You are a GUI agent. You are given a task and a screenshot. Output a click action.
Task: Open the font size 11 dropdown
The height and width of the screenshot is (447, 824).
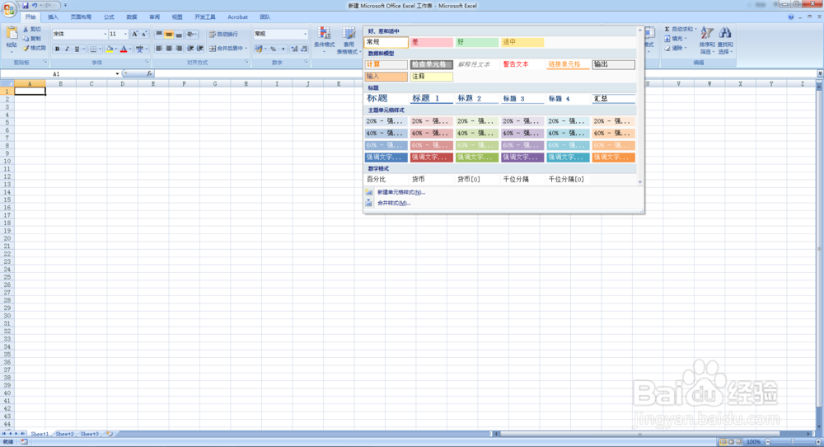tap(125, 34)
